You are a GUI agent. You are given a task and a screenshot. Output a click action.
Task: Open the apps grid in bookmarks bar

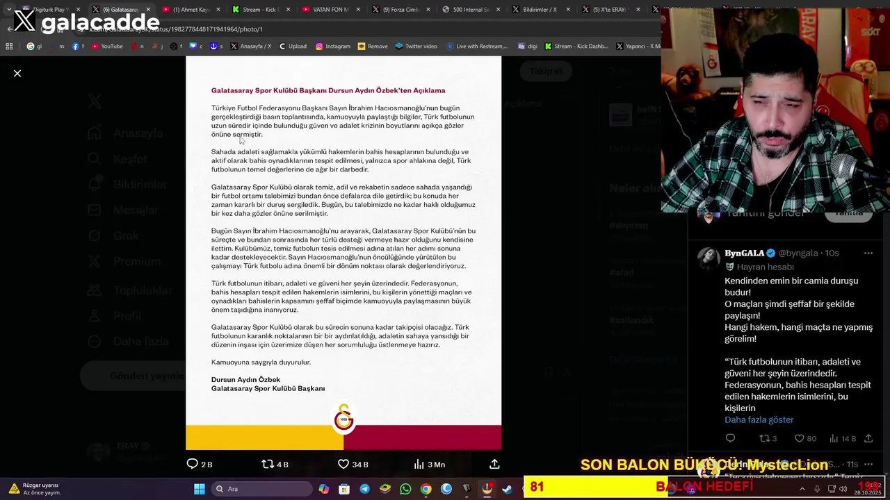tap(9, 46)
